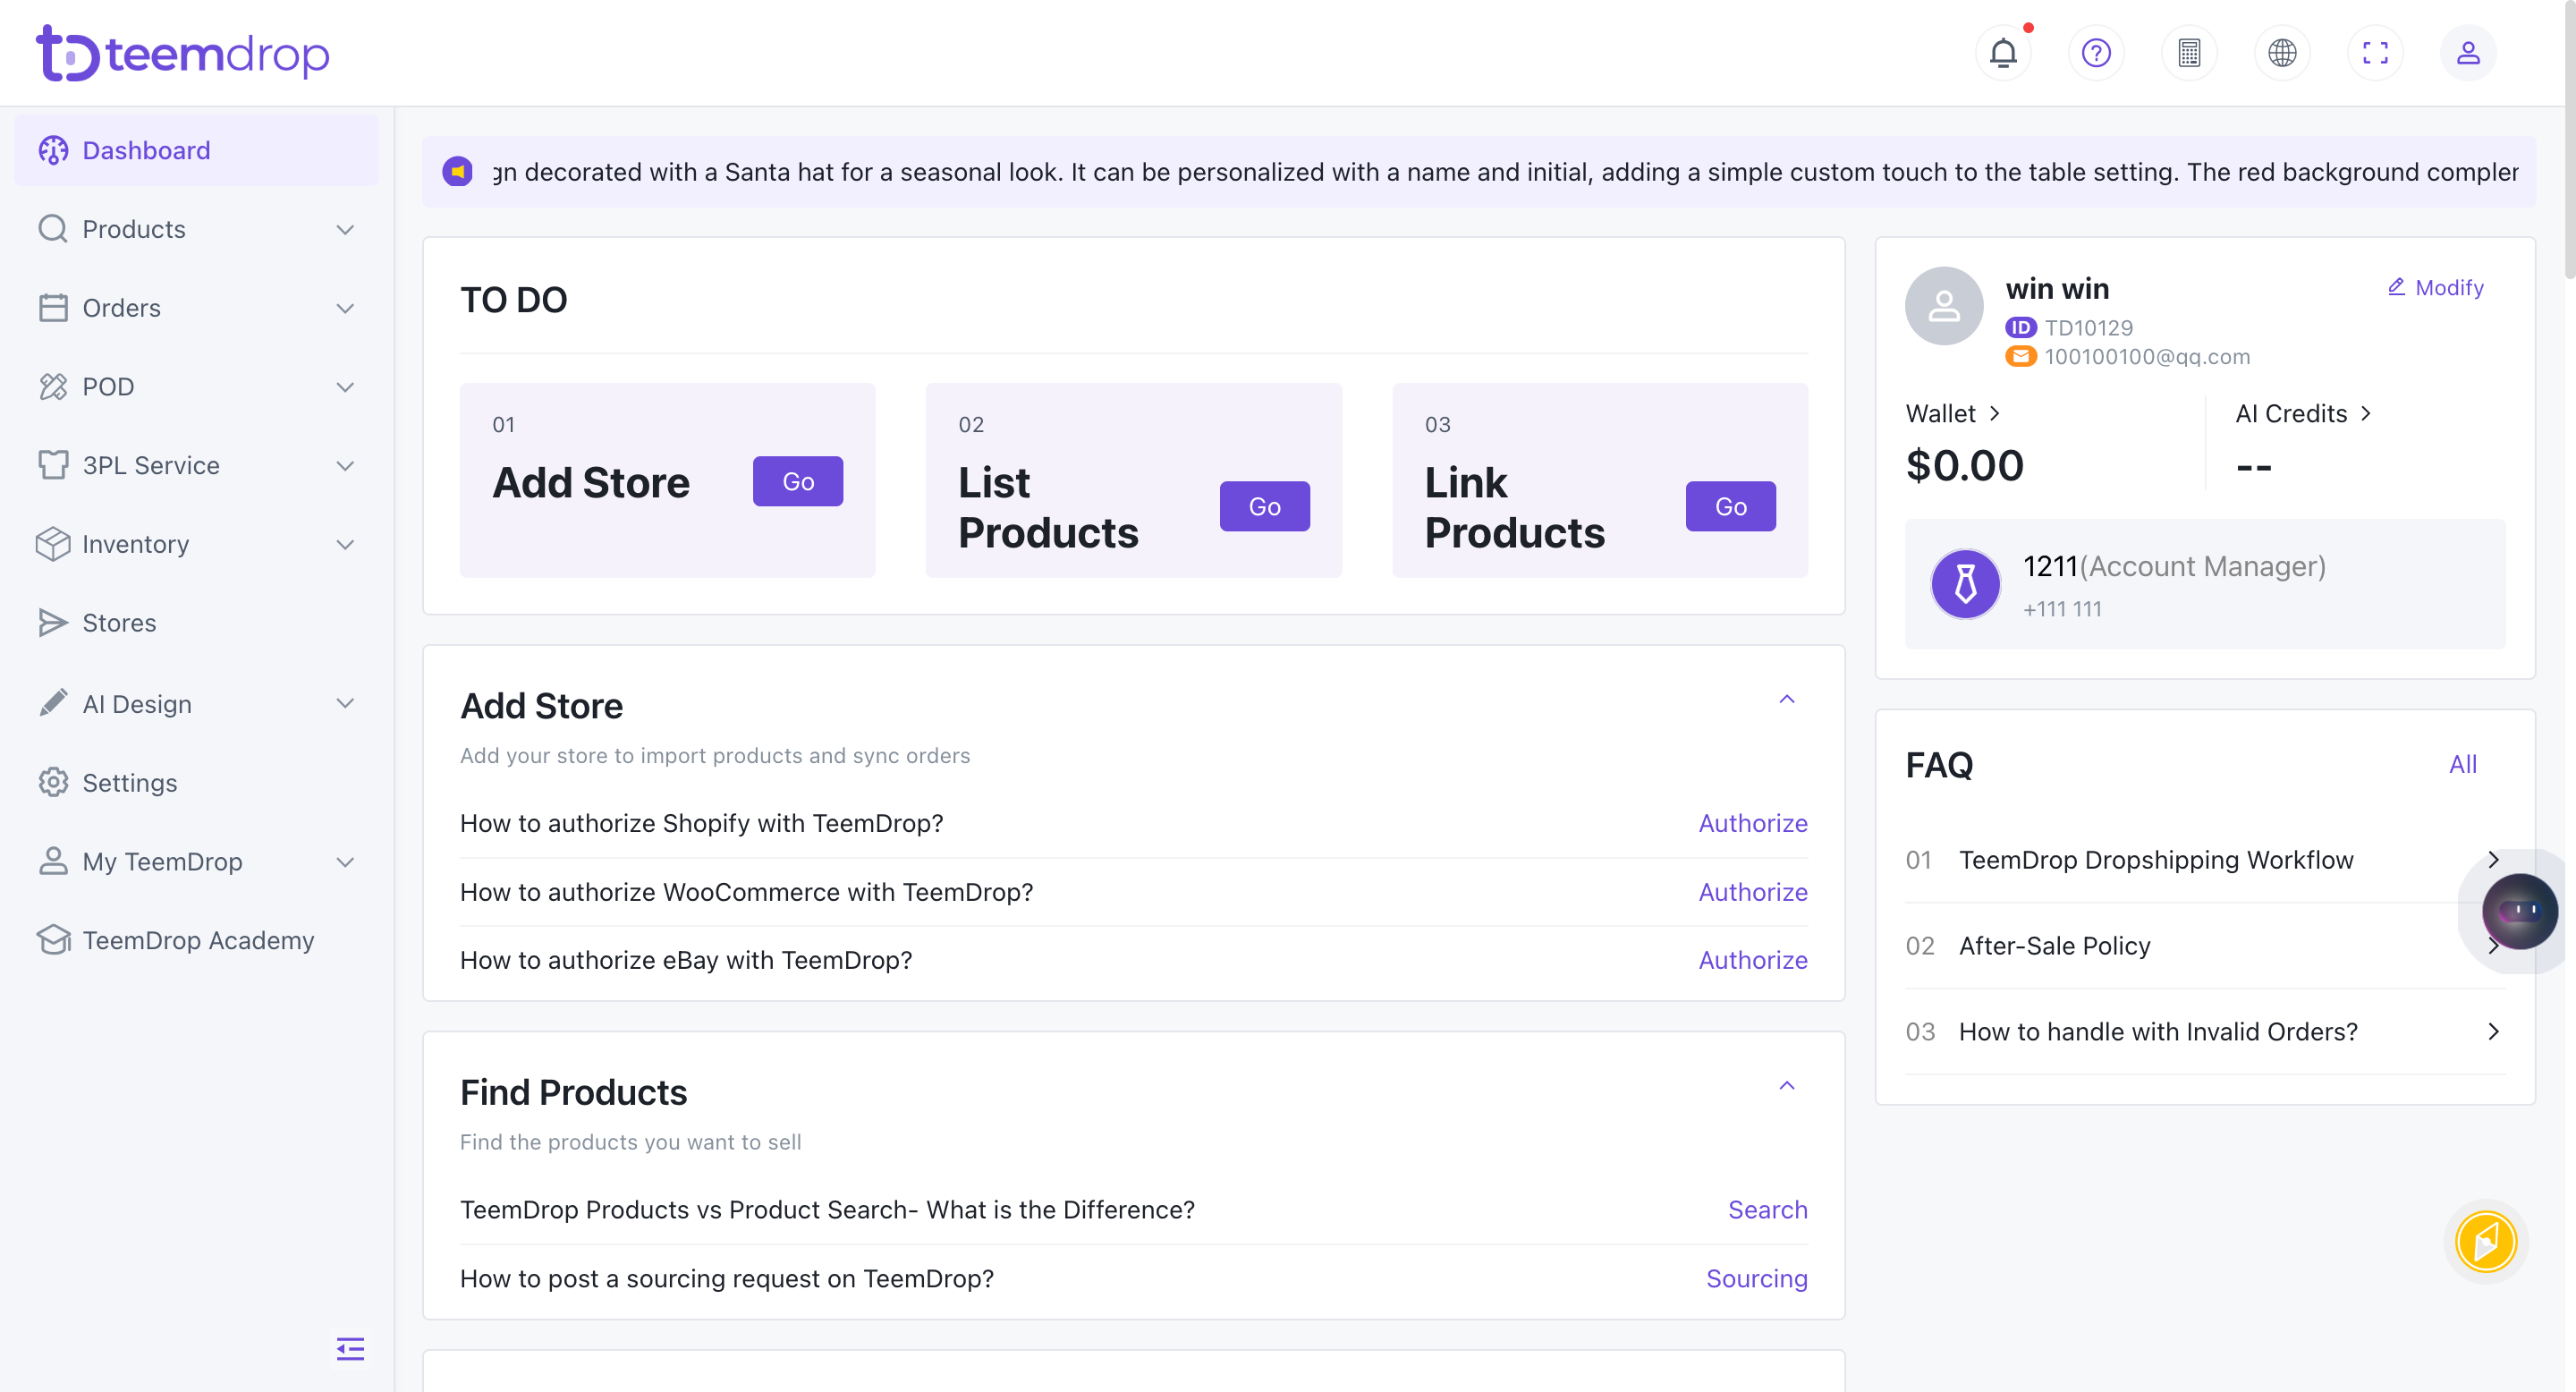Open the TeemDrop Academy menu item
This screenshot has height=1392, width=2576.
[x=197, y=940]
